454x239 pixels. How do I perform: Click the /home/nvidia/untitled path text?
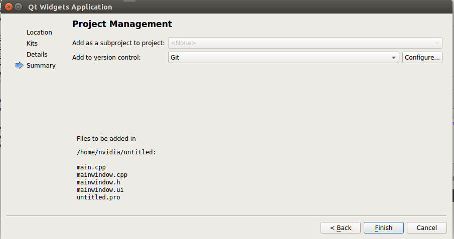(116, 152)
